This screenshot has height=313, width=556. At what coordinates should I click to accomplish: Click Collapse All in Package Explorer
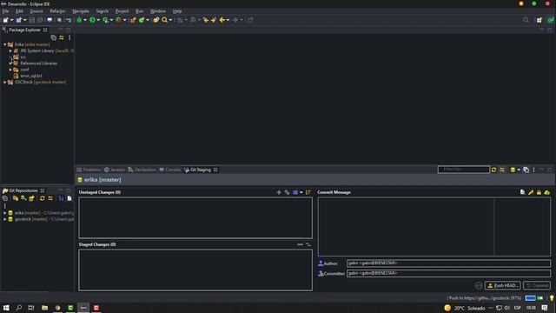click(54, 37)
